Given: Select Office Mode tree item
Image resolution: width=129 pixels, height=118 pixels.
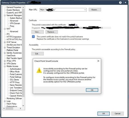Looking at the screenshot, I should point(15,72).
